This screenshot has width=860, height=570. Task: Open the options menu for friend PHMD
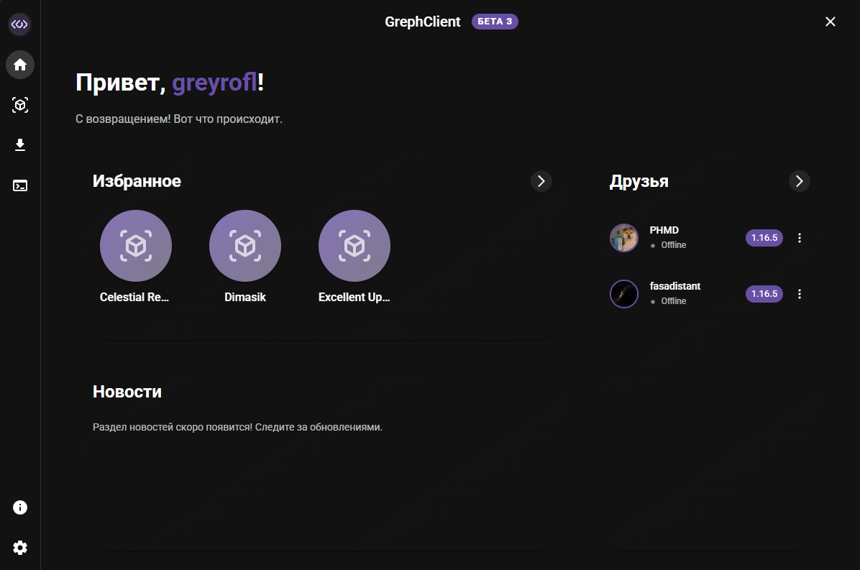800,238
